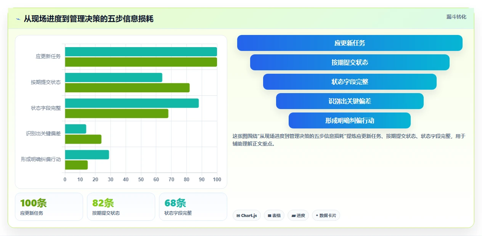Click the 100 tick on the x-axis
This screenshot has width=482, height=236.
click(217, 179)
